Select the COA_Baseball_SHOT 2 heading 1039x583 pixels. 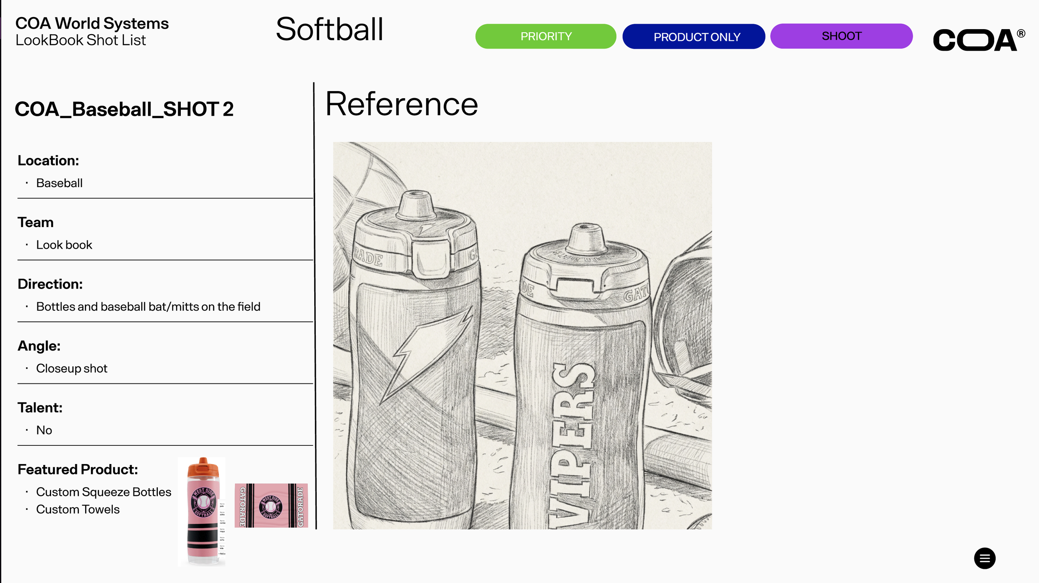click(x=124, y=109)
